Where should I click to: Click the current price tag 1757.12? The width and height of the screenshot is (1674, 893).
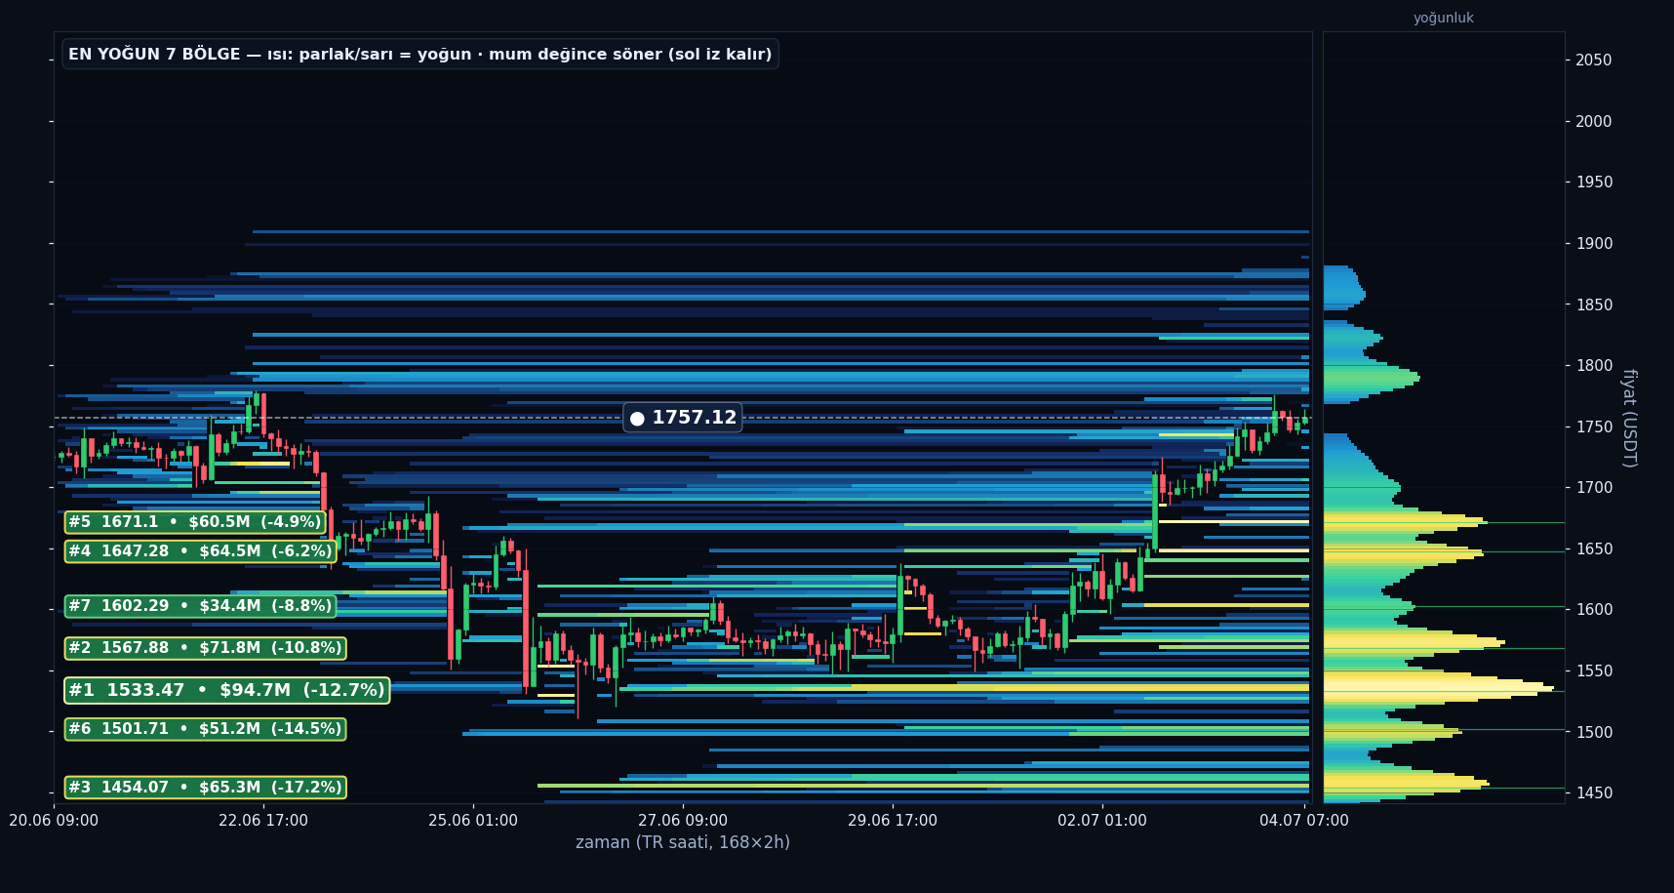683,418
